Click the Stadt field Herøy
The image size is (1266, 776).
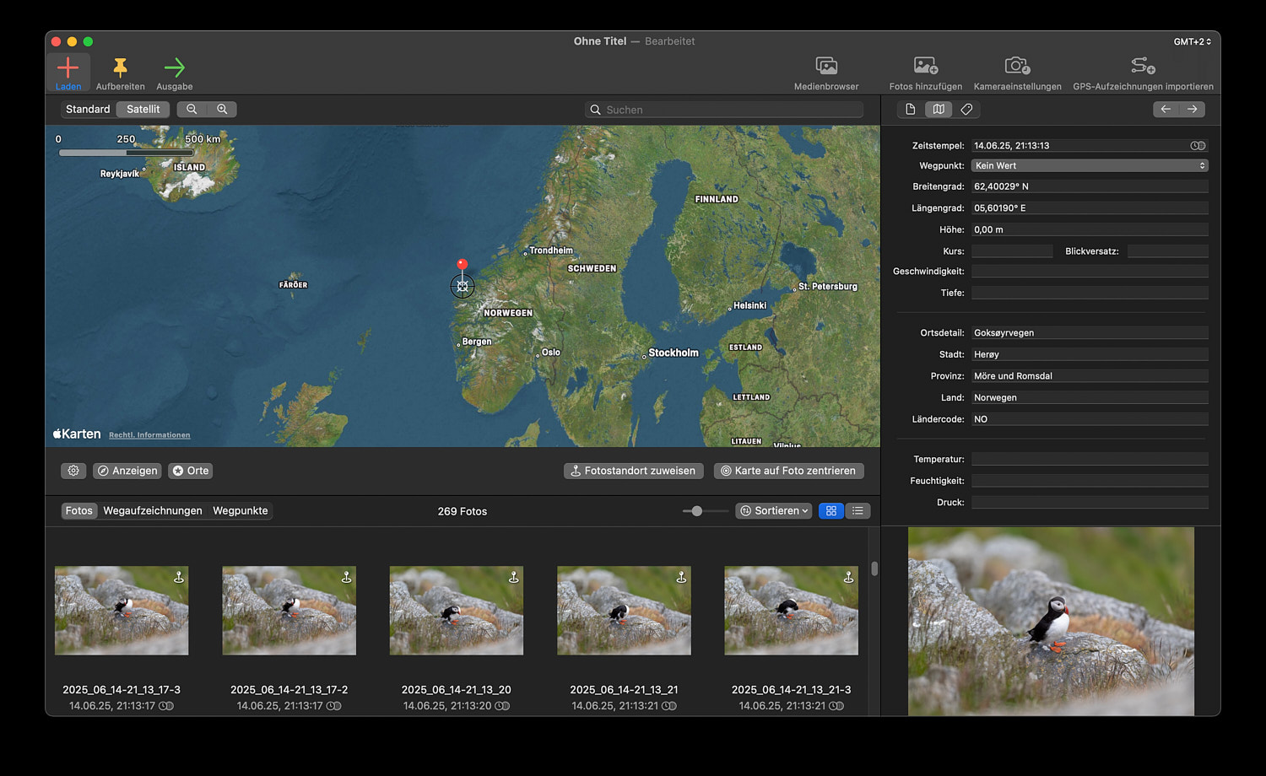point(1090,354)
